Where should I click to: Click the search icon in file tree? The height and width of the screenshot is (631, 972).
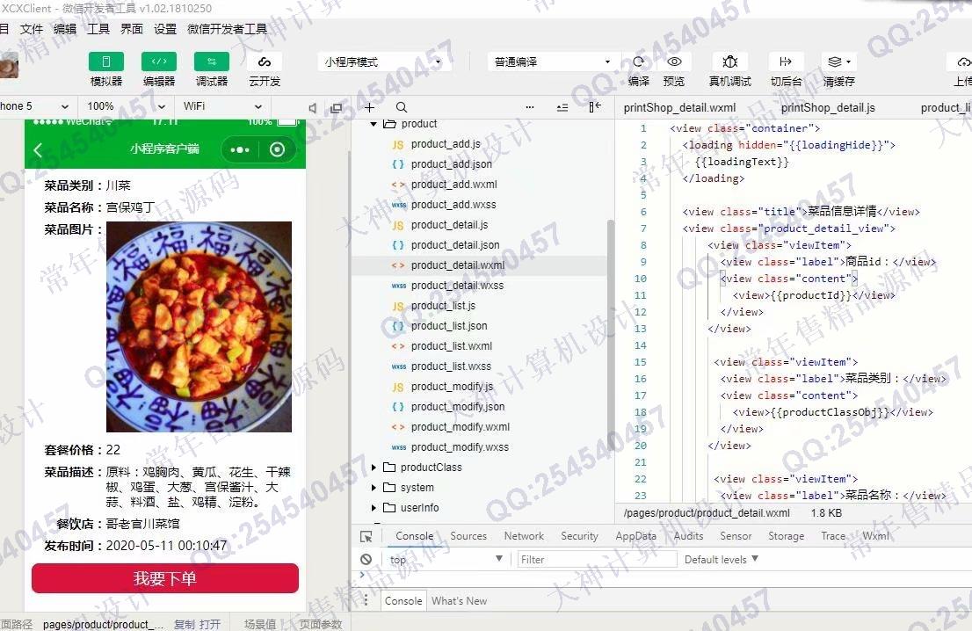pyautogui.click(x=402, y=107)
